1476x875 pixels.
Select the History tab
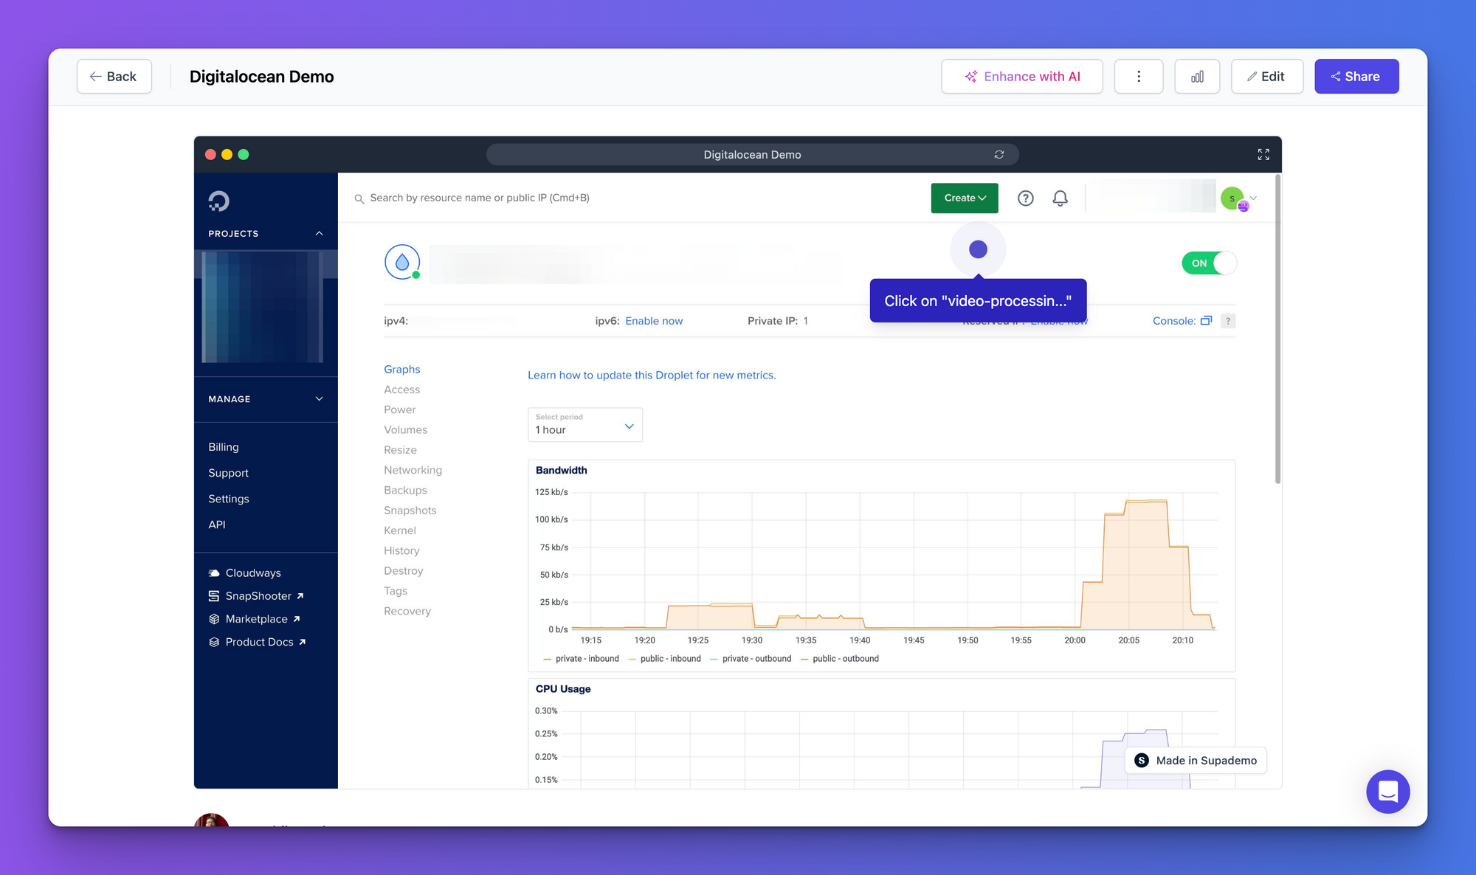pos(401,551)
